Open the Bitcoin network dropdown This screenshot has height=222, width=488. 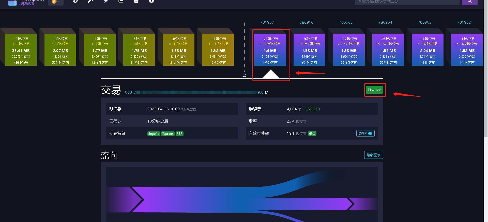(x=56, y=2)
